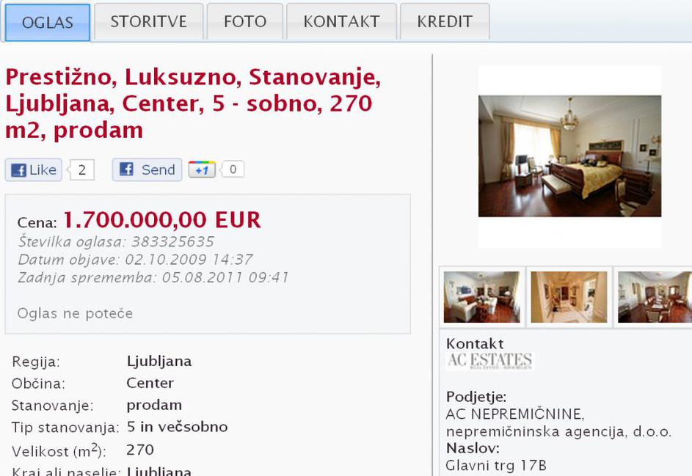Click the Facebook like count bubble
The image size is (692, 476).
tap(82, 170)
